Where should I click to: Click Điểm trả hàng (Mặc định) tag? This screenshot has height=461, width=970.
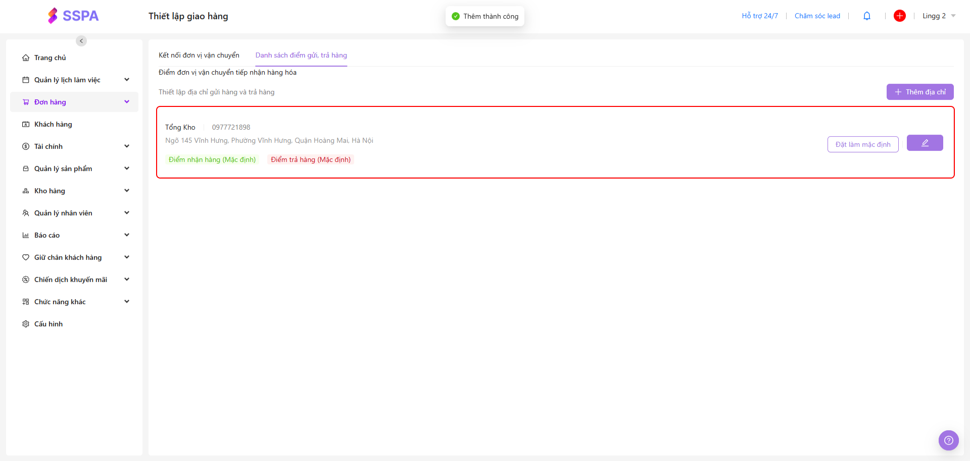tap(311, 160)
